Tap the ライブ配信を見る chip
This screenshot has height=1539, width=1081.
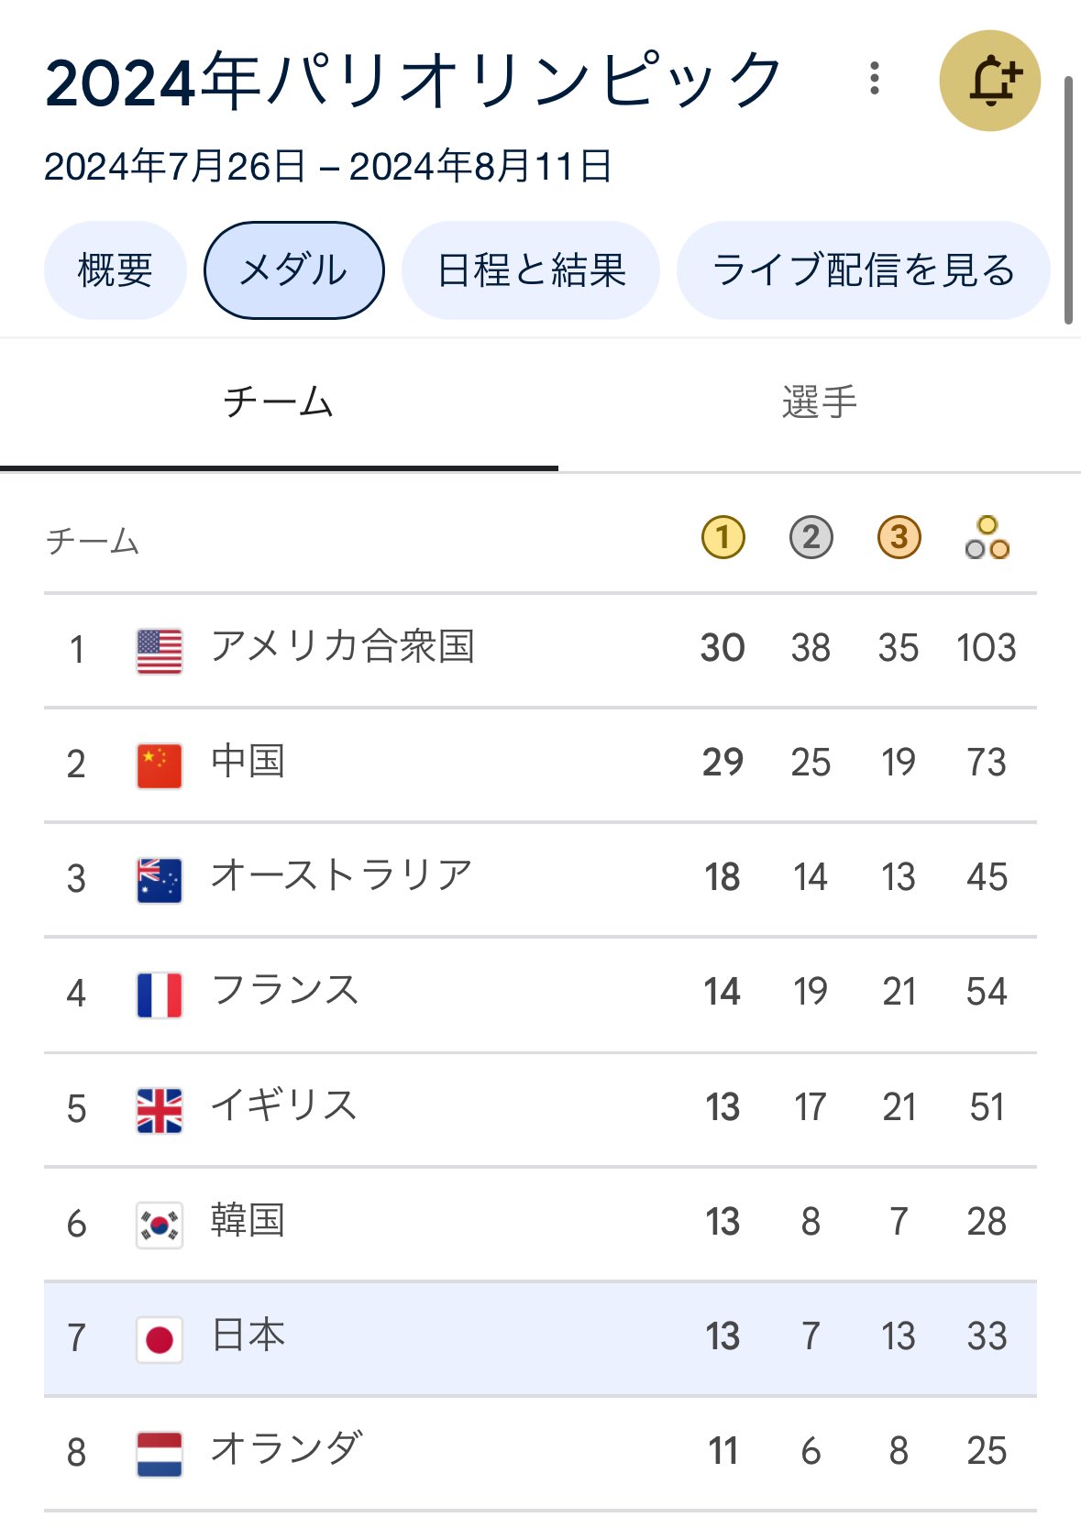(863, 270)
